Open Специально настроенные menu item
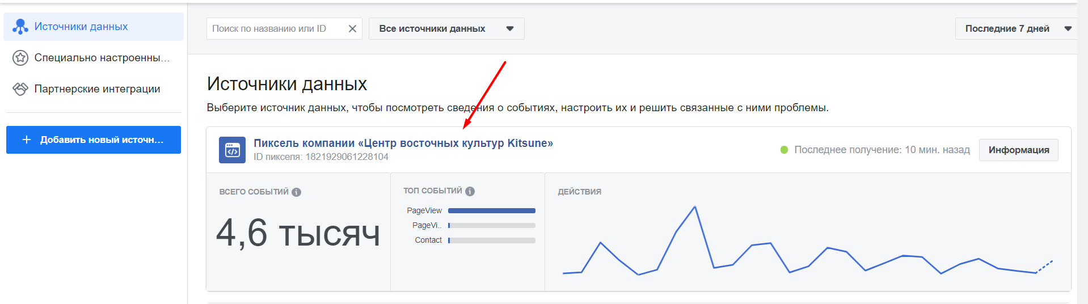Viewport: 1088px width, 304px height. pyautogui.click(x=94, y=58)
